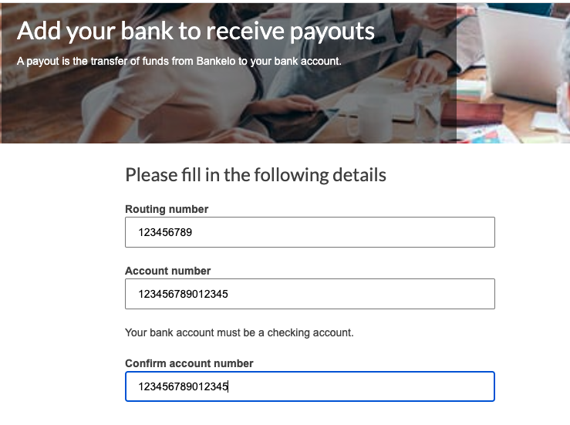Focus the Routing number input field

(310, 232)
